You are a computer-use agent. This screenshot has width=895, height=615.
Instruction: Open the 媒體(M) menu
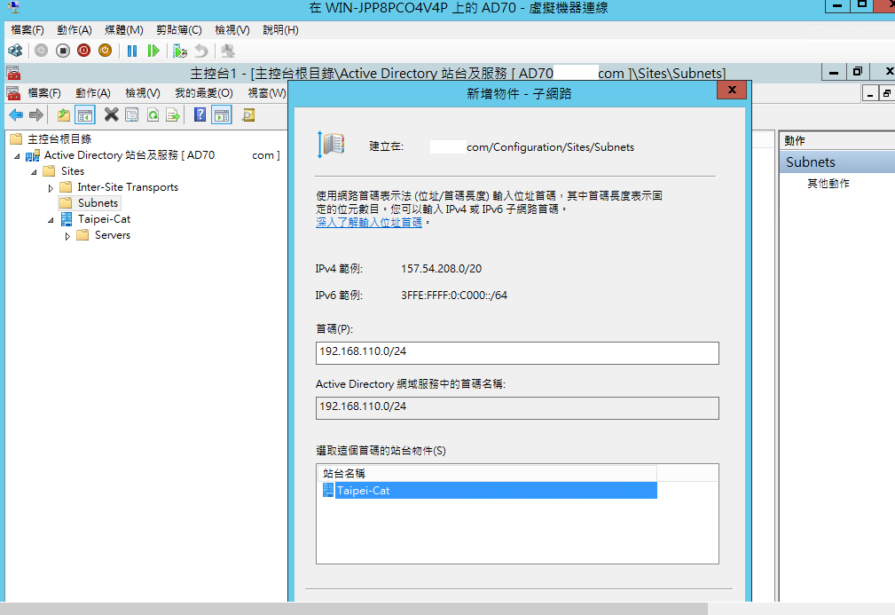point(124,29)
